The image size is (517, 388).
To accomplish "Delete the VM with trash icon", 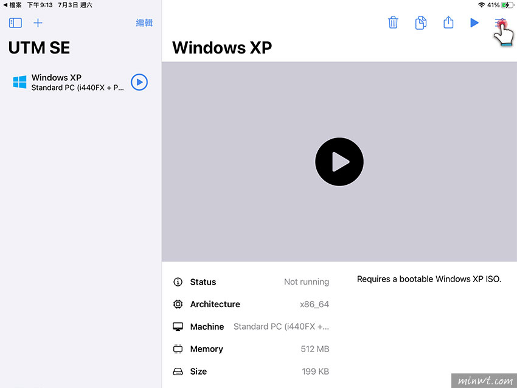I will [x=393, y=23].
